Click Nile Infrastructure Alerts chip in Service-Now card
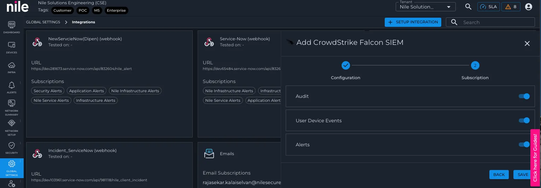Image resolution: width=541 pixels, height=188 pixels. tap(229, 91)
